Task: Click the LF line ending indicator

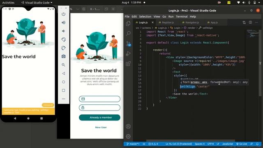Action: coord(218,144)
